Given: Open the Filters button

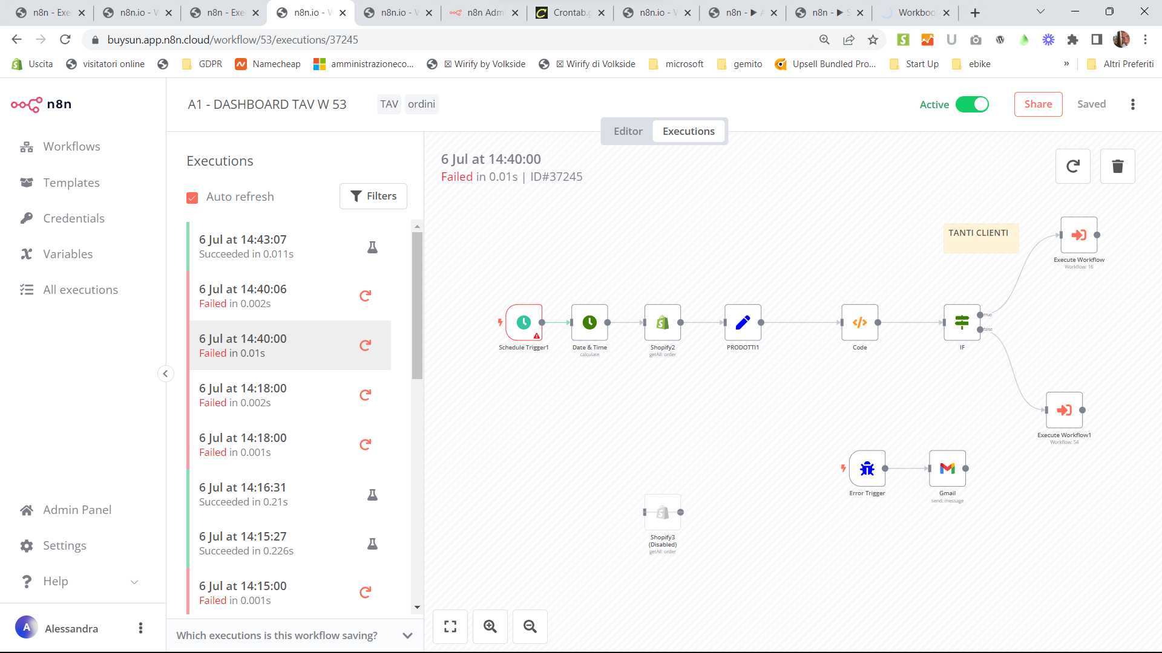Looking at the screenshot, I should coord(373,196).
